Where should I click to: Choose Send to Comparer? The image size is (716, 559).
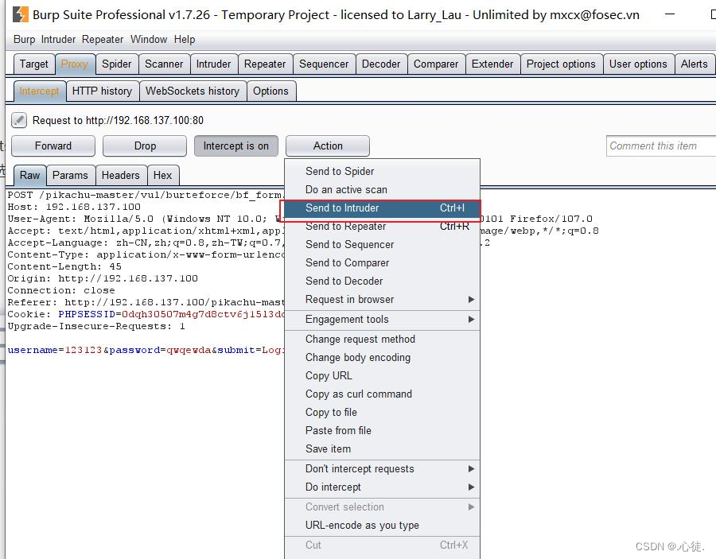coord(382,263)
